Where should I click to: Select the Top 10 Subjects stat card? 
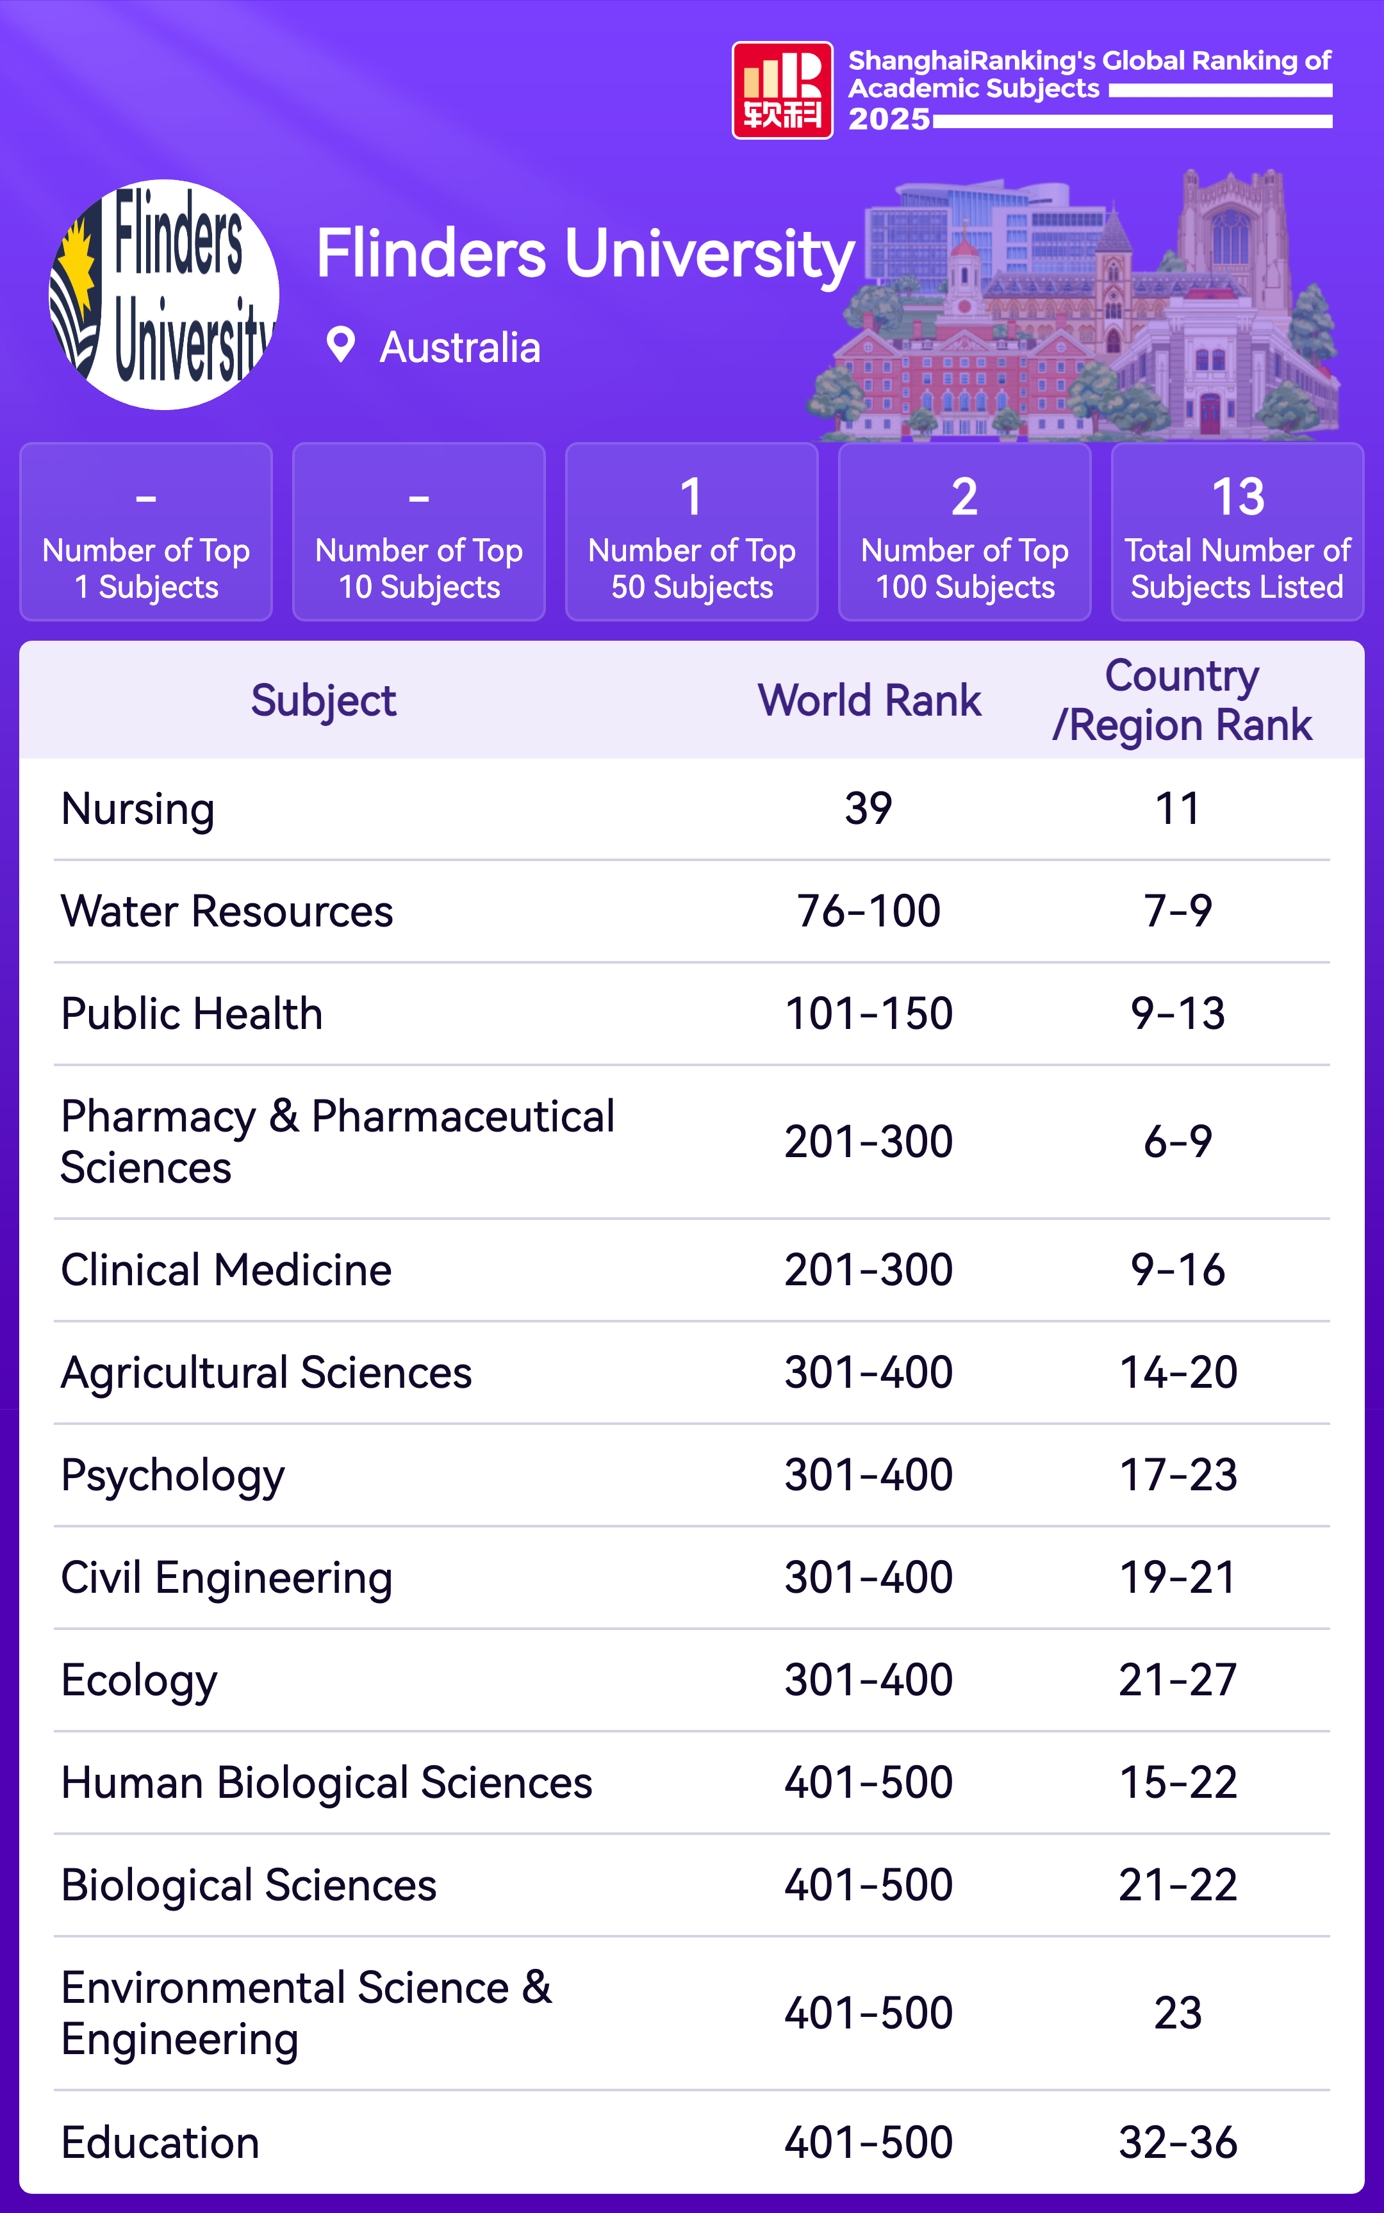click(x=418, y=532)
